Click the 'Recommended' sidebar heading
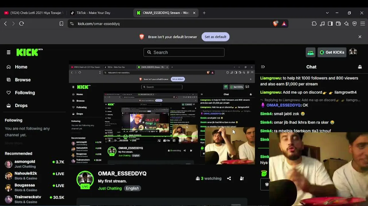 click(19, 154)
